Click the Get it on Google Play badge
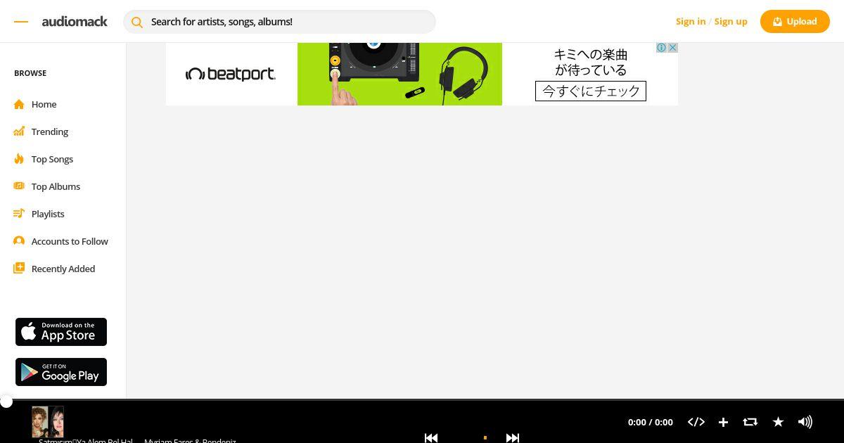 pos(61,372)
